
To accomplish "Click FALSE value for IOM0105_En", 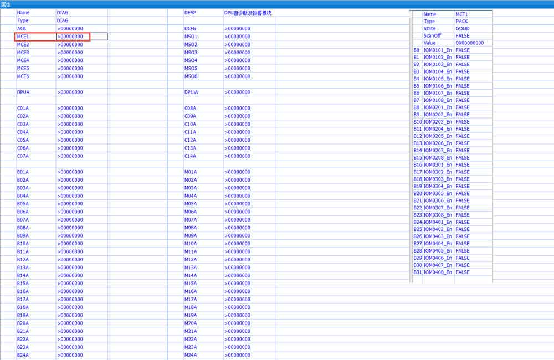I will (x=463, y=79).
